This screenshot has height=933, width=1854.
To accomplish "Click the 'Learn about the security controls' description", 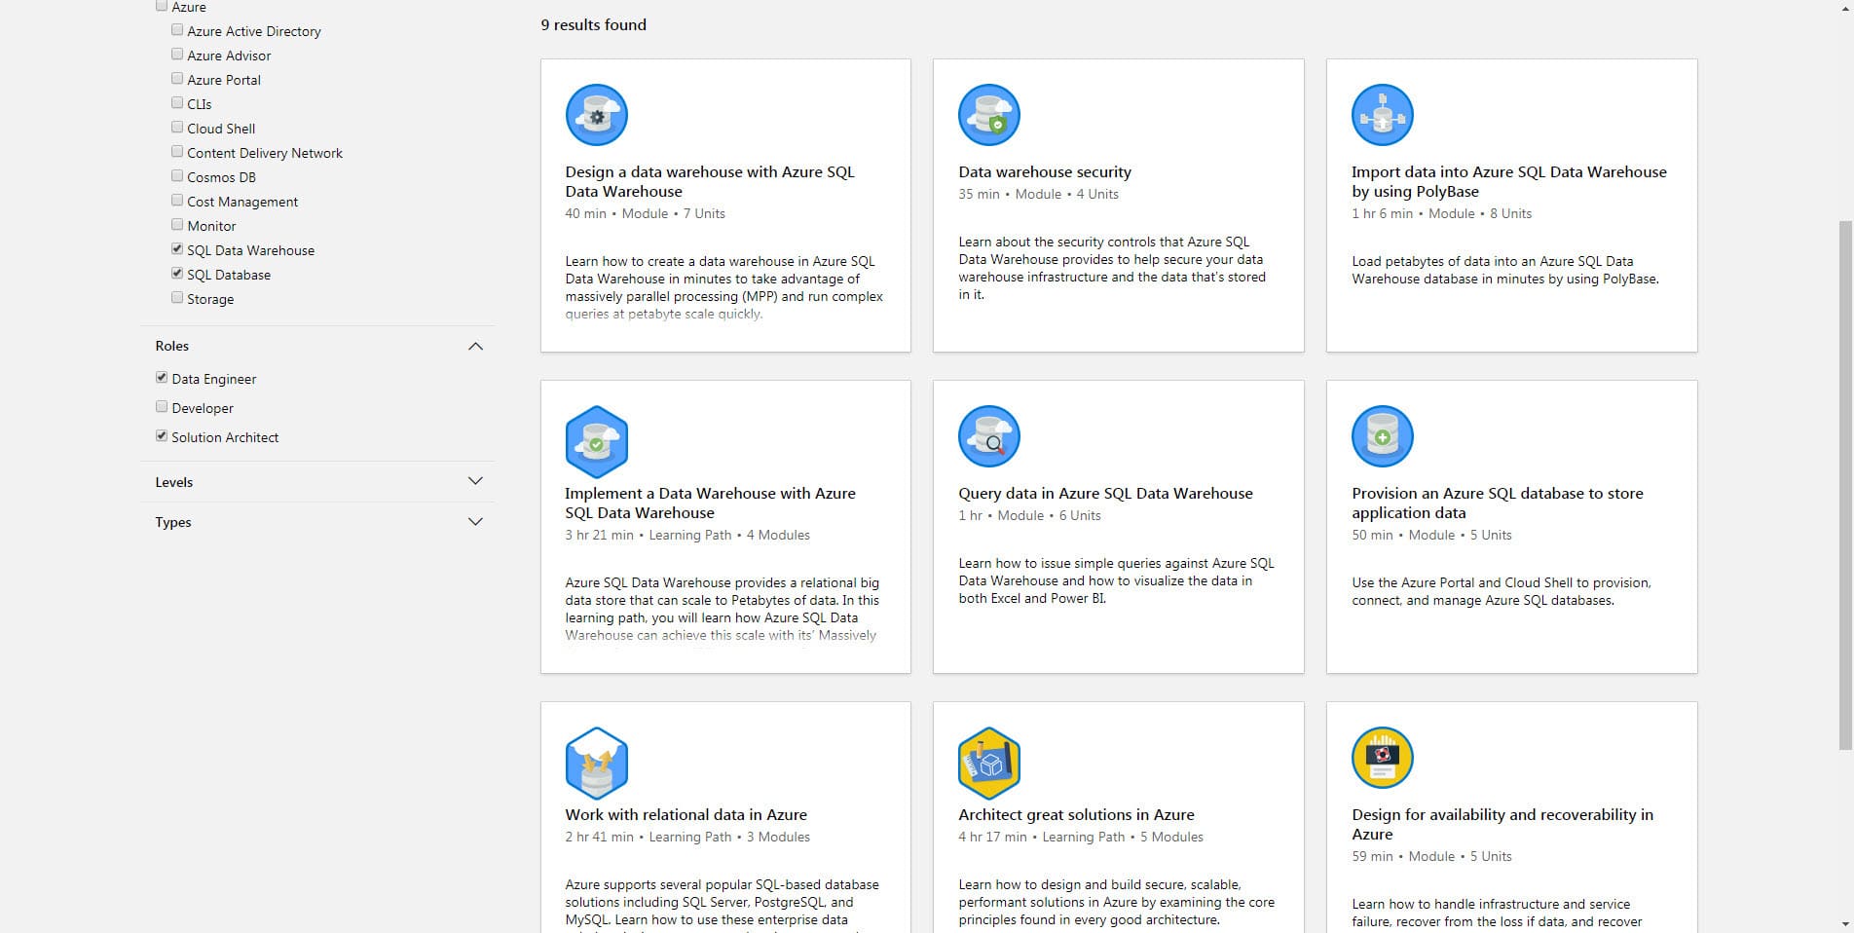I will pos(1112,268).
